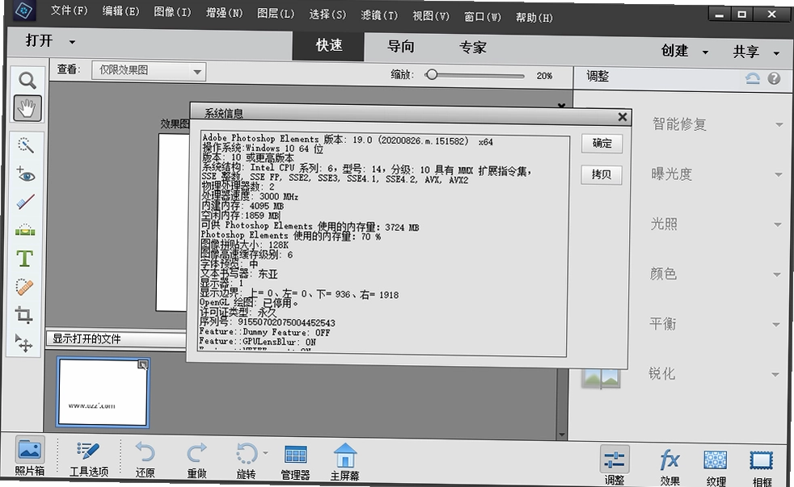Open the 图像(I) menu
The image size is (794, 487).
click(173, 12)
